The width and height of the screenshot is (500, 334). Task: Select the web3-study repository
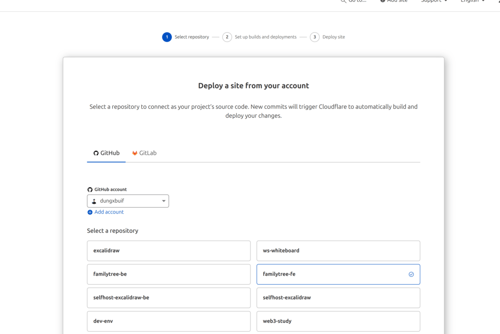pos(338,321)
